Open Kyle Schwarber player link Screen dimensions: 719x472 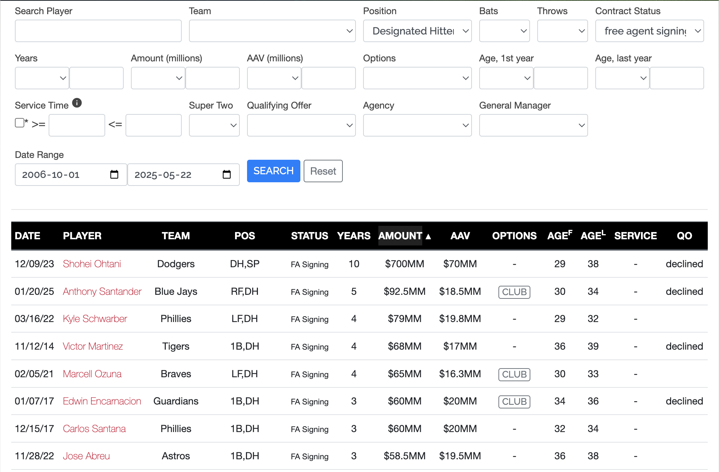click(x=95, y=319)
